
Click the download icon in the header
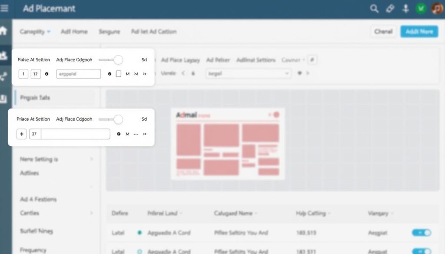point(405,8)
